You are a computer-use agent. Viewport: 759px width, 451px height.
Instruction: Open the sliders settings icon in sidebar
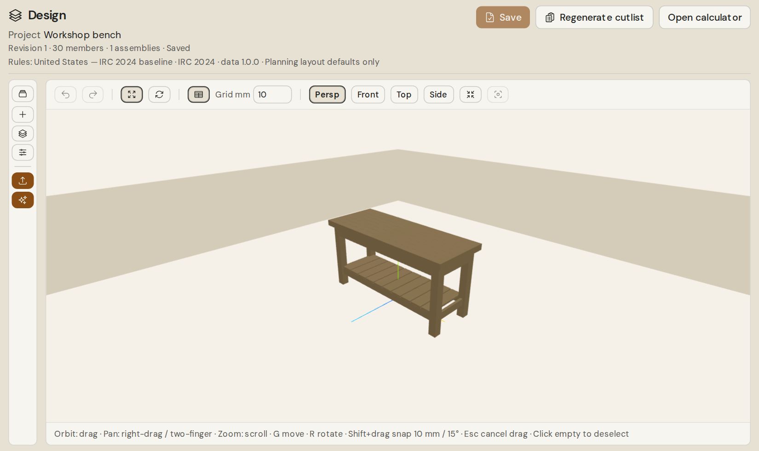click(x=23, y=153)
